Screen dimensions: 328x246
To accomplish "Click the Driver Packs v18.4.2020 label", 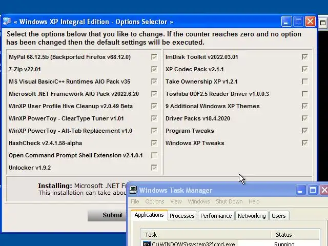I will (x=198, y=118).
